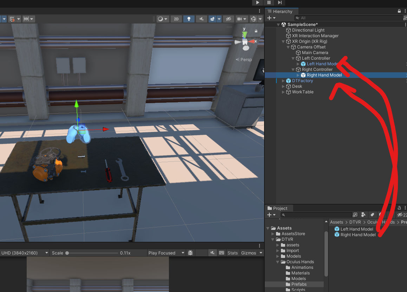Select Left Controller in Hierarchy

click(316, 58)
